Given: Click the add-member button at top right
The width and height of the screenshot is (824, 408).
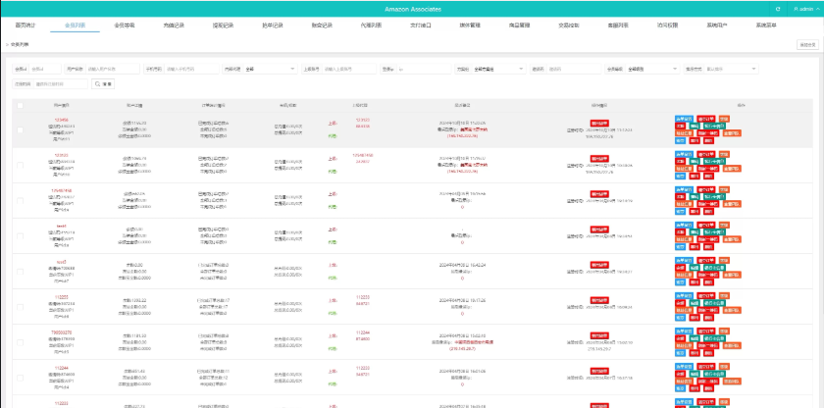Looking at the screenshot, I should point(807,45).
